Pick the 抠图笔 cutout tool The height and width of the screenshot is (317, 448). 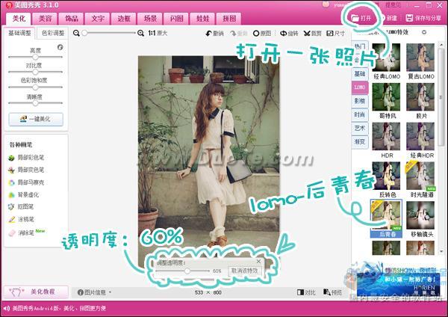pos(25,206)
